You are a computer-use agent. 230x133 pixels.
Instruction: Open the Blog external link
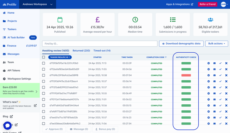click(x=8, y=117)
